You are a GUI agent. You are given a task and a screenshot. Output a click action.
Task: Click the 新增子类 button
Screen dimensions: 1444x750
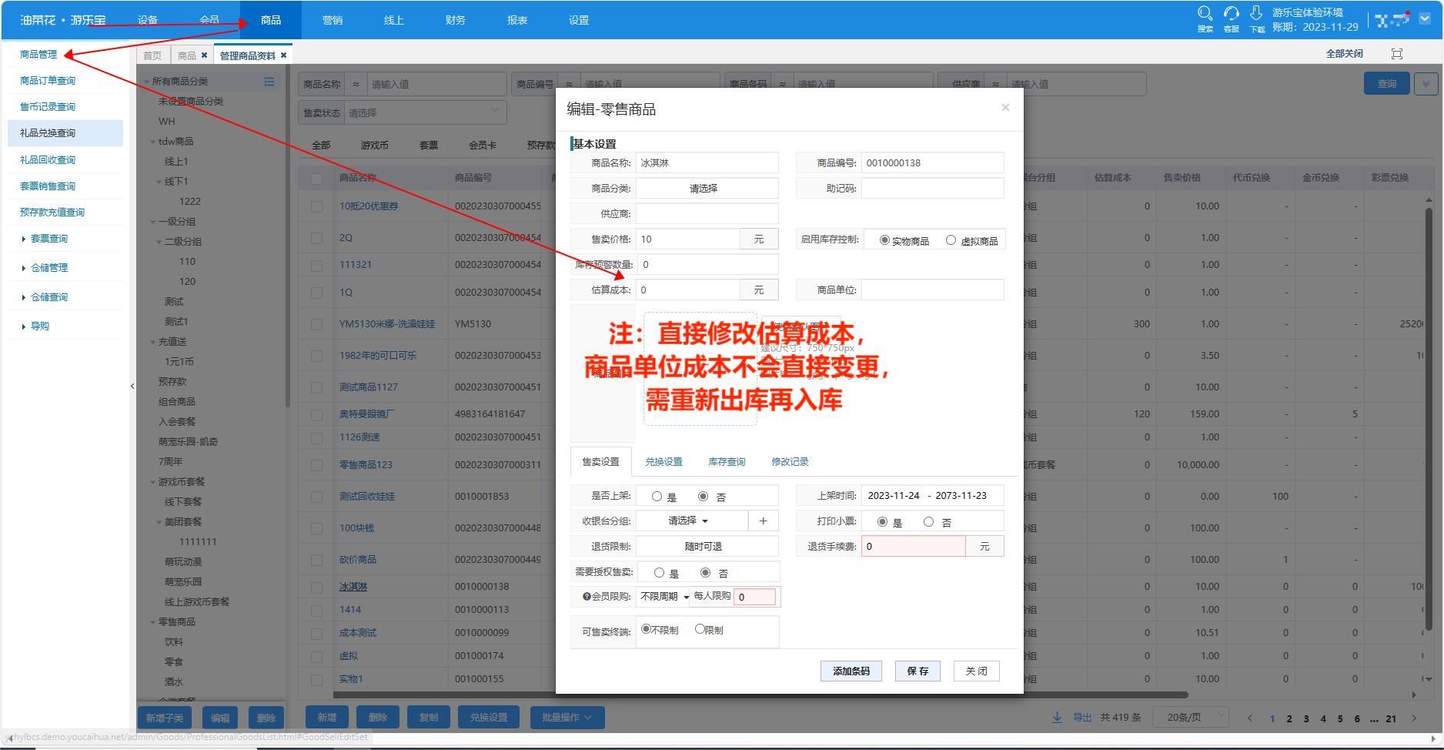[164, 718]
